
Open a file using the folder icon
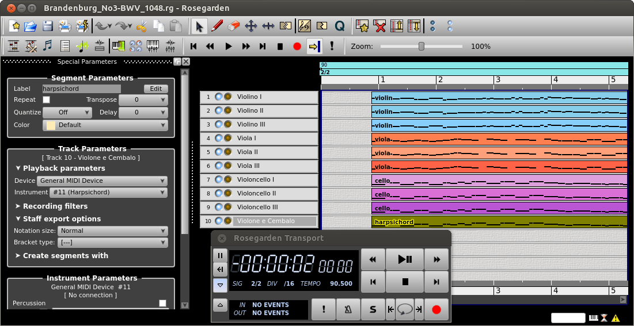click(31, 26)
